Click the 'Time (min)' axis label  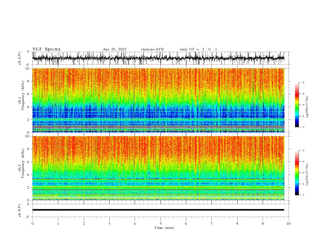click(164, 228)
